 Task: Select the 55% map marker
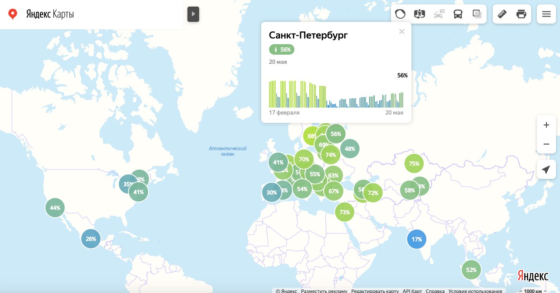point(315,174)
